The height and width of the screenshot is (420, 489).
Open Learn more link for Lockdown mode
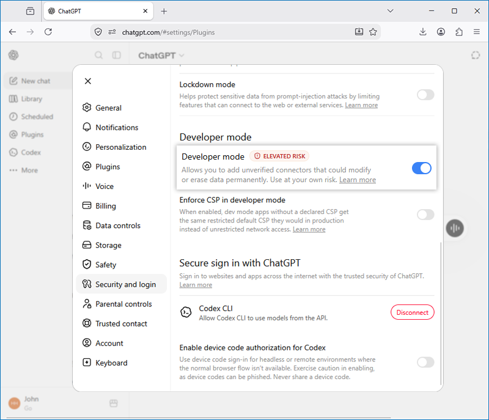[361, 105]
